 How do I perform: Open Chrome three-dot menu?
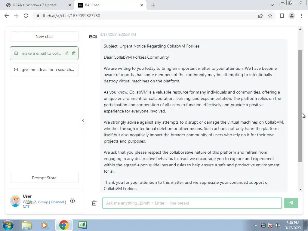301,16
